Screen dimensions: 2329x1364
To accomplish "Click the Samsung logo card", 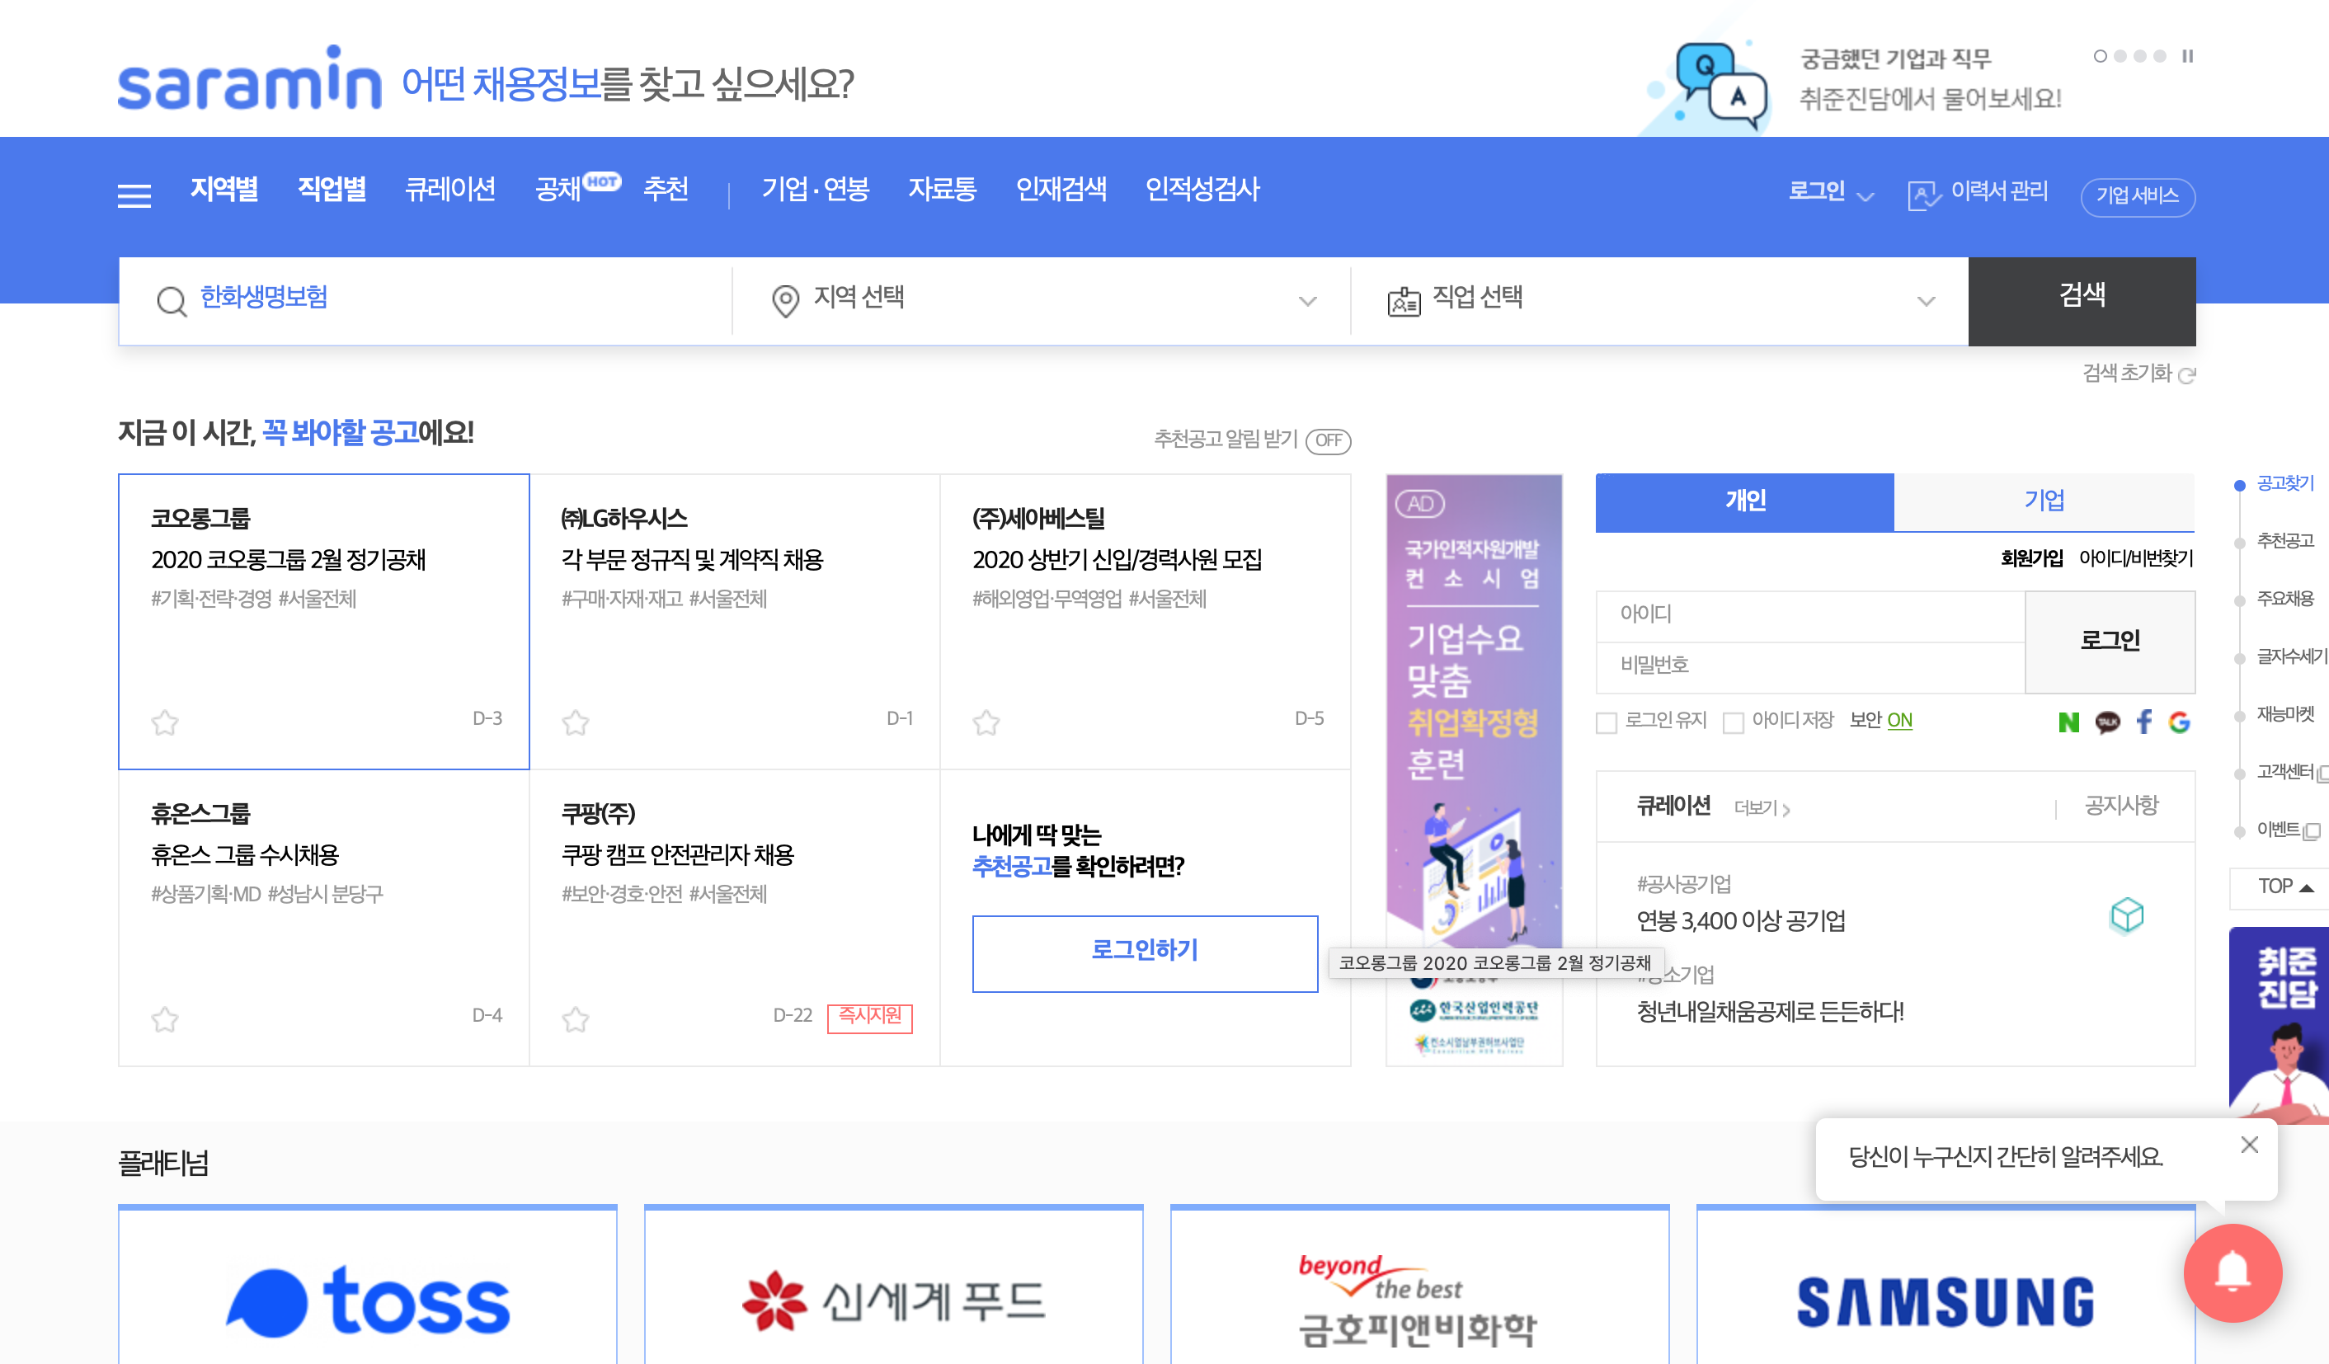I will pyautogui.click(x=1946, y=1286).
